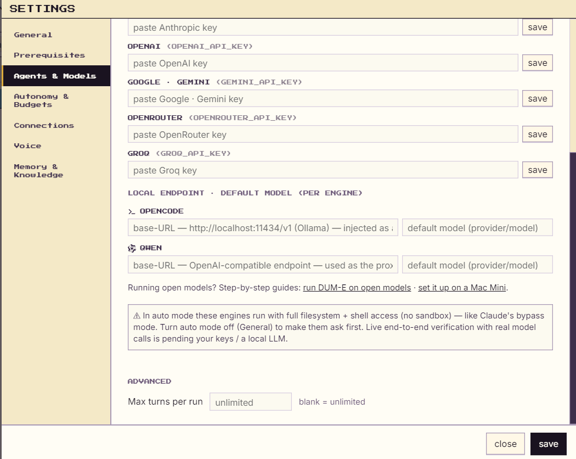Click the GOOGLE · GEMINI (GEMINI_API_KEY) label
Screen dimensions: 576x459
tap(214, 82)
